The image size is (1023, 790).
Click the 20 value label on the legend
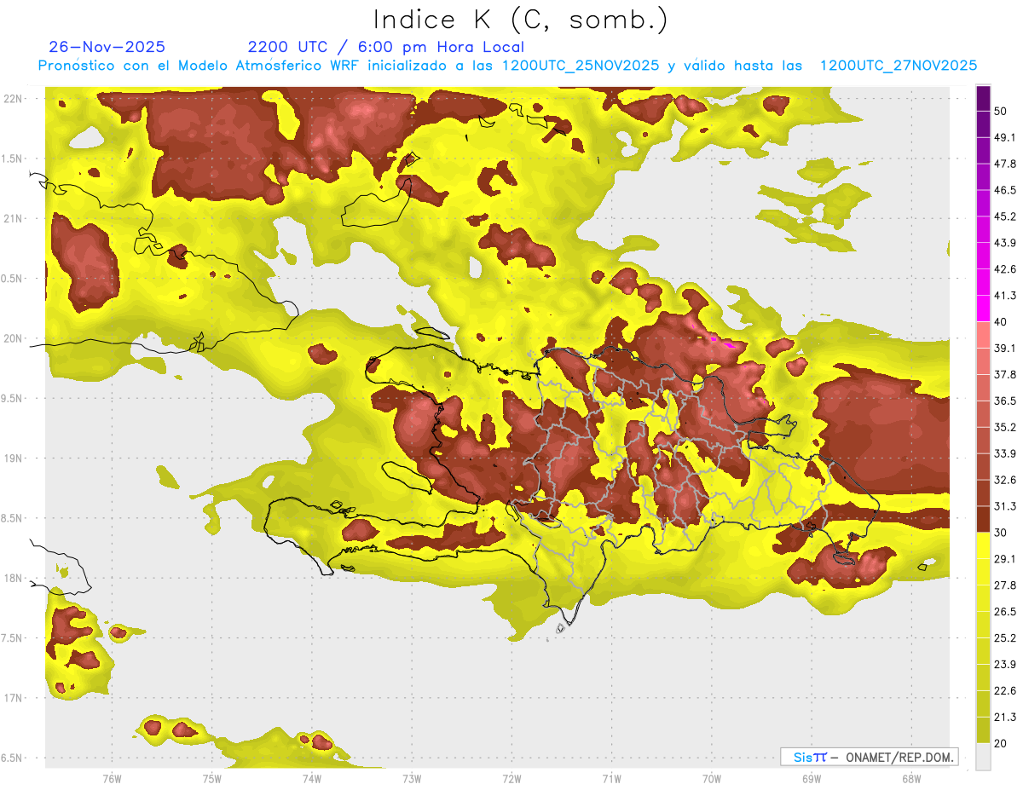pyautogui.click(x=1001, y=743)
